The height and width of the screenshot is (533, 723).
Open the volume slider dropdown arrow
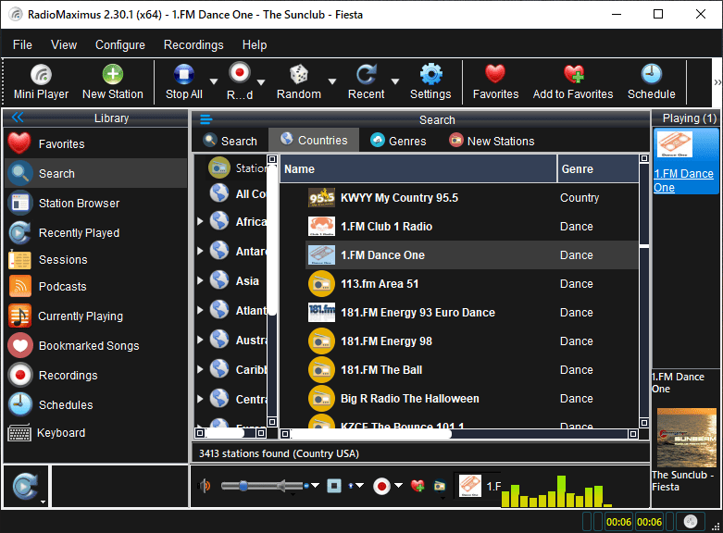click(316, 486)
